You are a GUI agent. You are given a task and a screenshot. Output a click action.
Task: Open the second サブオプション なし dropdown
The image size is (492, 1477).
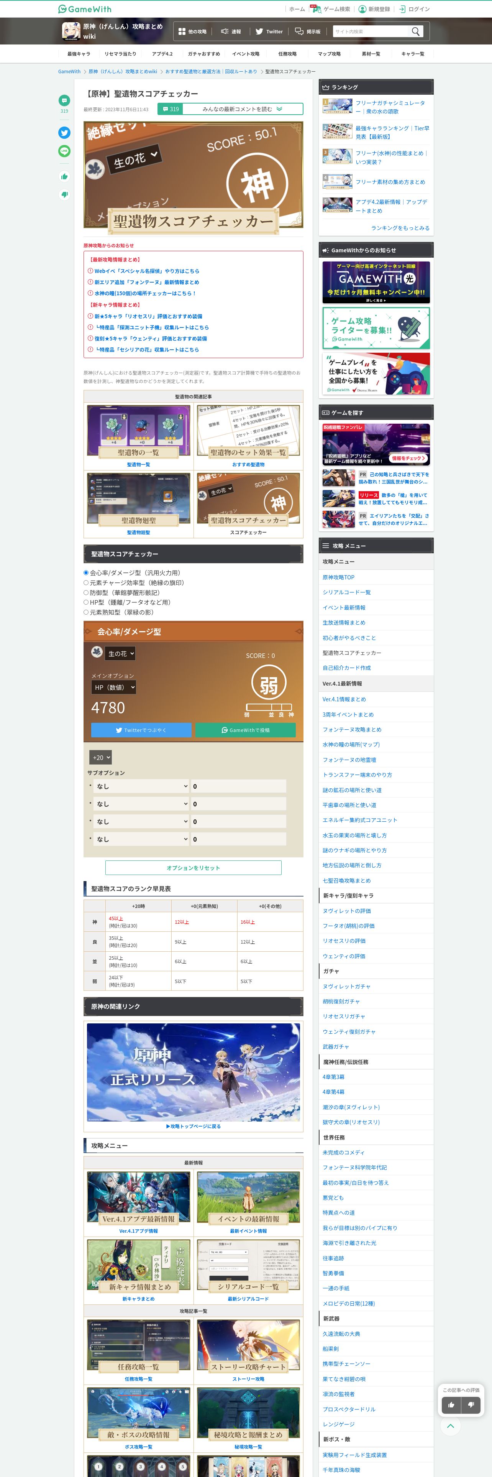pos(141,804)
